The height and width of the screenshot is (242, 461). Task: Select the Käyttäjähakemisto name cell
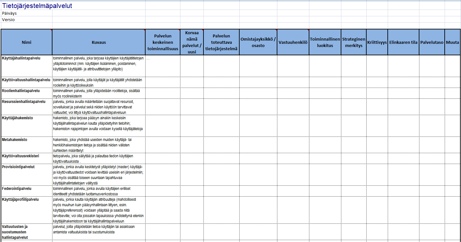27,126
